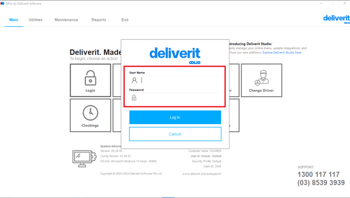
Task: Click the Client ID 2595 text
Action: [x=212, y=166]
